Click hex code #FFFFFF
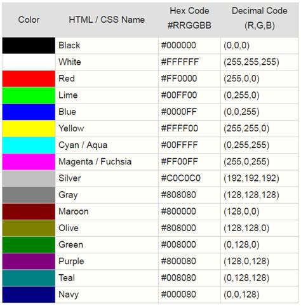 180,62
